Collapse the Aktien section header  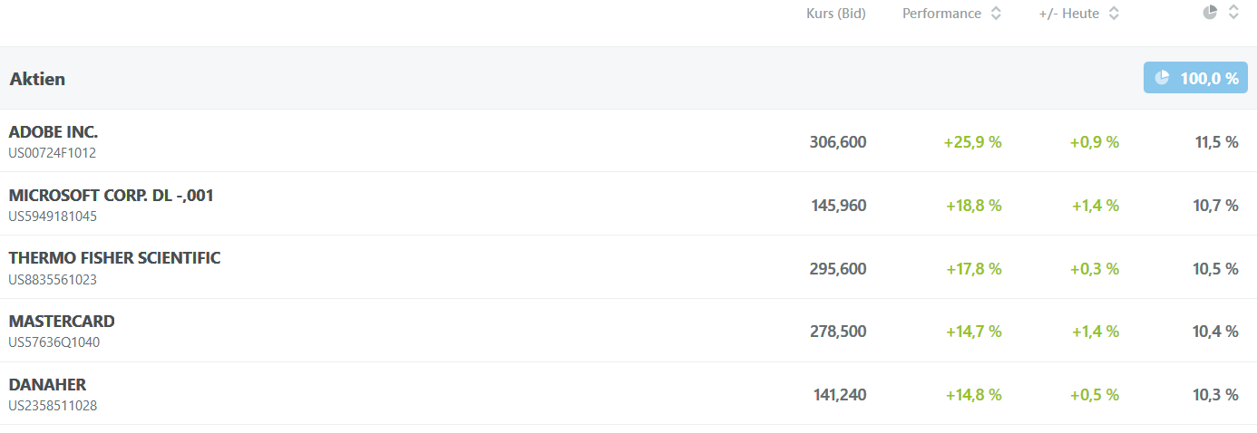point(37,79)
